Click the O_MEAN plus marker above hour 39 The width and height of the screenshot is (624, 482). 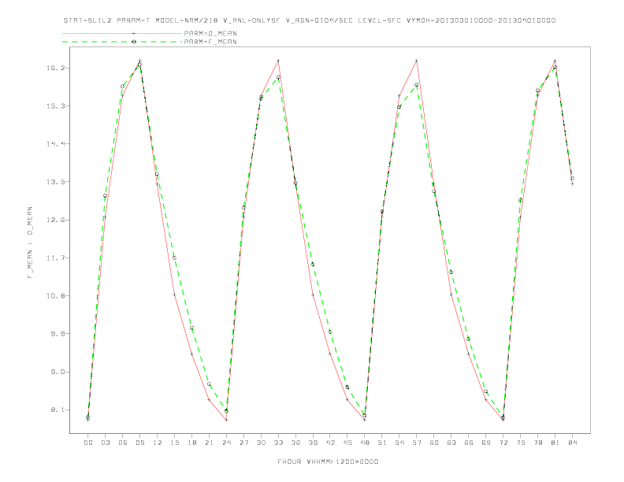click(313, 295)
